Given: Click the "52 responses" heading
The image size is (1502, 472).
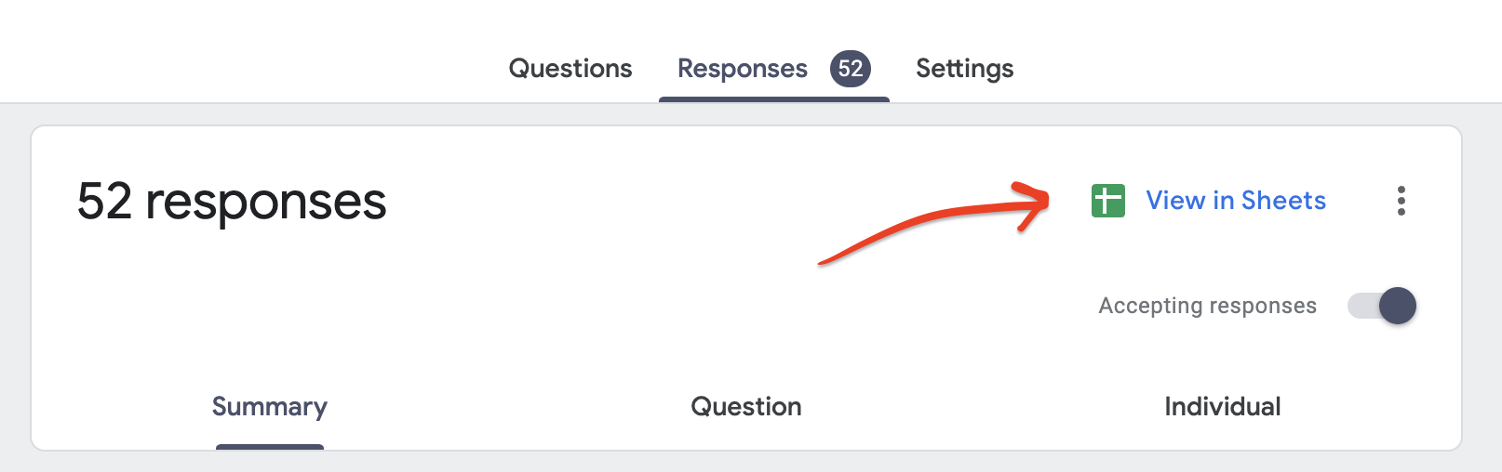Looking at the screenshot, I should 232,202.
